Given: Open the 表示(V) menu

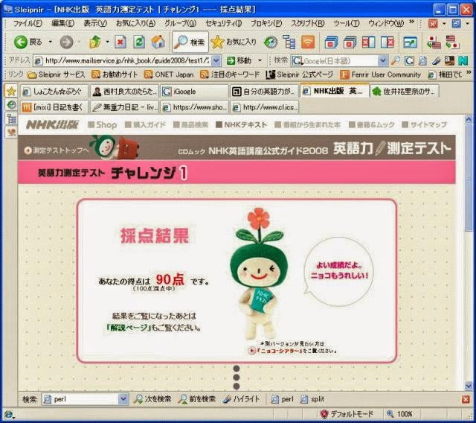Looking at the screenshot, I should 95,23.
